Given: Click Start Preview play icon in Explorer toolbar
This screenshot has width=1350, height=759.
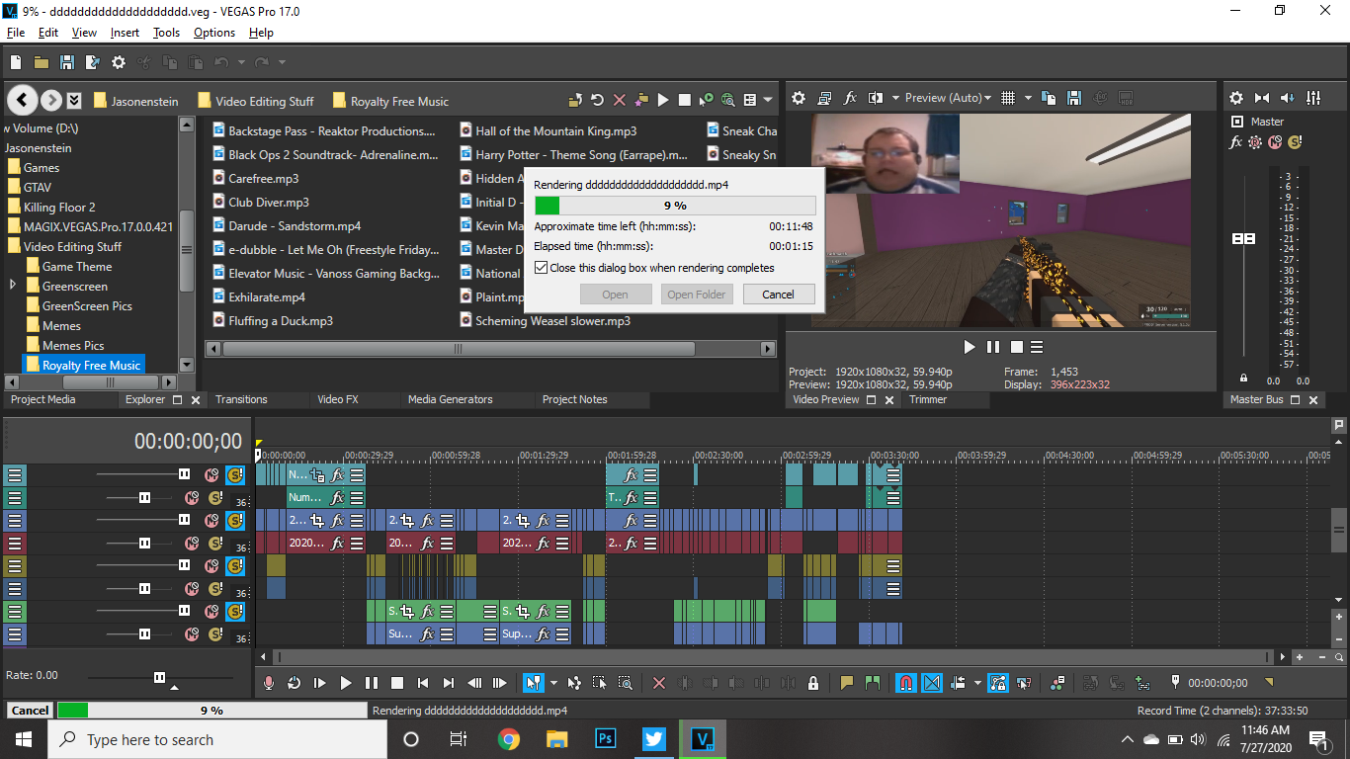Looking at the screenshot, I should coord(663,100).
